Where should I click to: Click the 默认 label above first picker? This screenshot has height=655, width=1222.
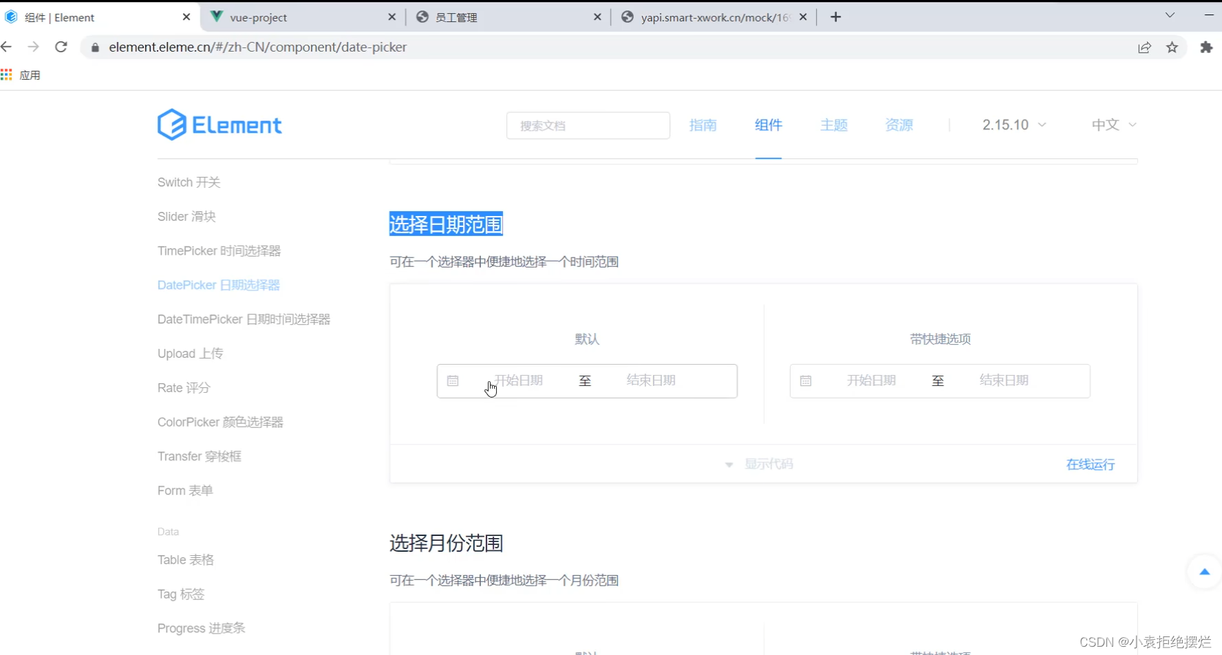587,339
